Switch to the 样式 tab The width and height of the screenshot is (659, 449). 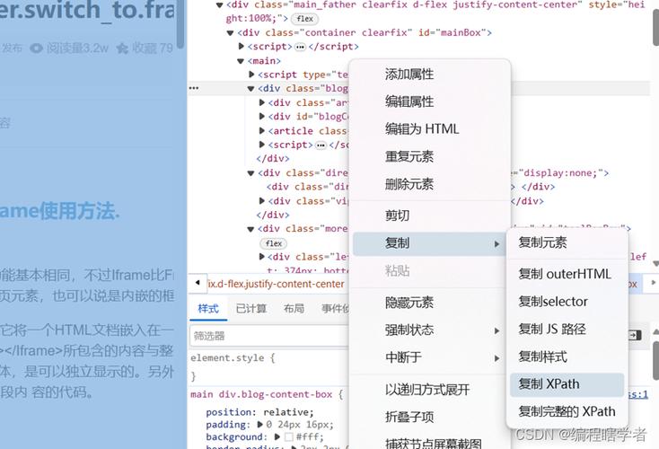tap(208, 309)
